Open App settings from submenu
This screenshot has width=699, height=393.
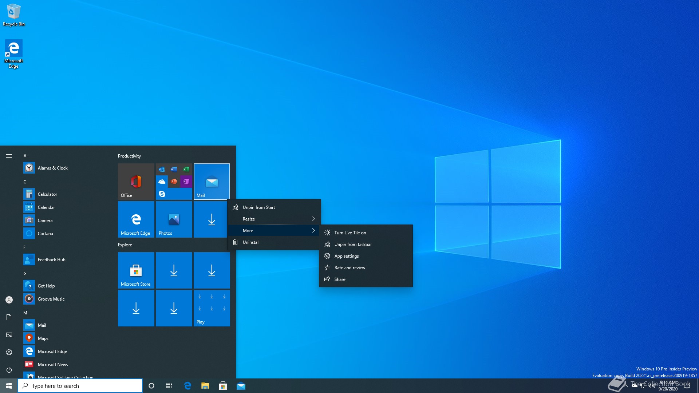tap(366, 256)
